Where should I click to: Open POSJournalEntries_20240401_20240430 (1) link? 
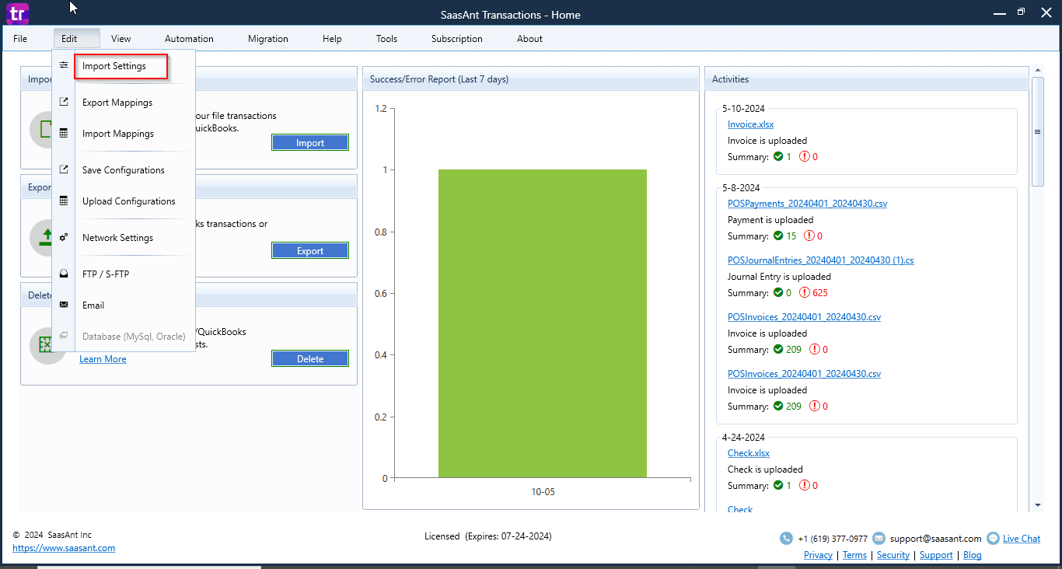[x=820, y=260]
